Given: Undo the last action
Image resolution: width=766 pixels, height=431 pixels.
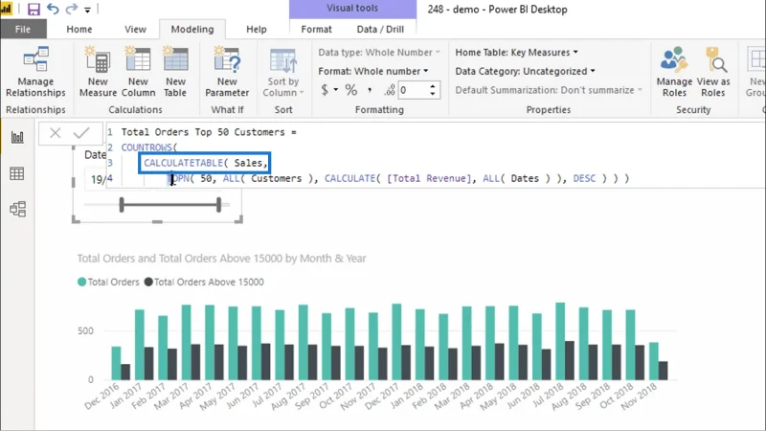Looking at the screenshot, I should click(x=53, y=9).
